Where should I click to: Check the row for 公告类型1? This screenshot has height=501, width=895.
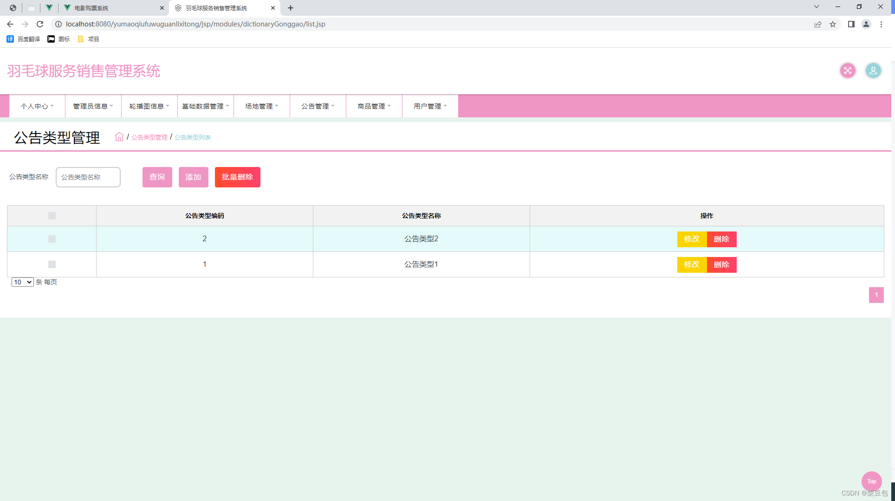point(52,264)
